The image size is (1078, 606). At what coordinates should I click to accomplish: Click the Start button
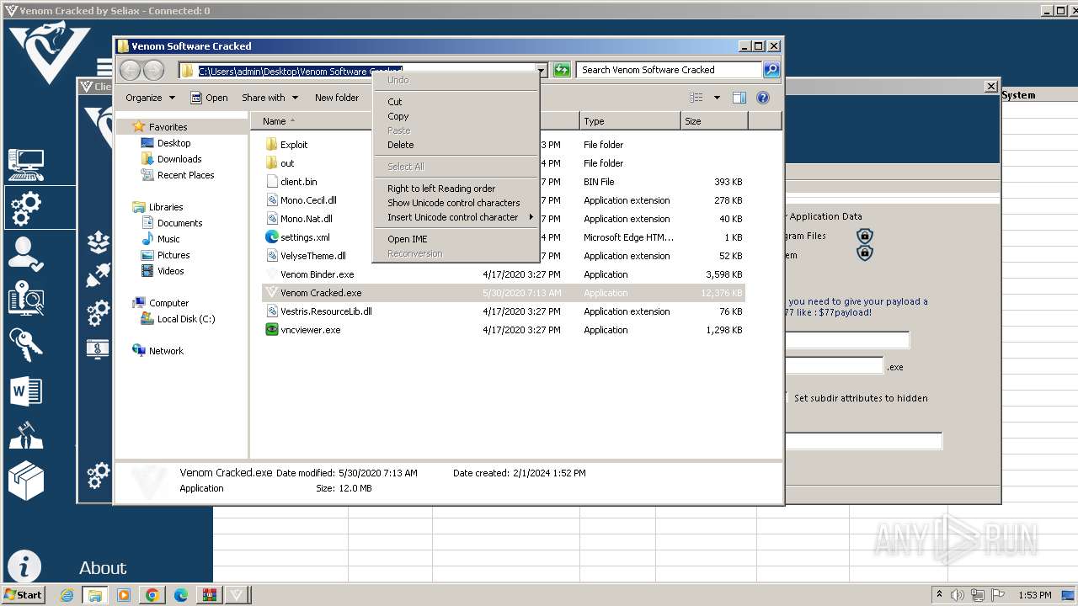tap(24, 595)
